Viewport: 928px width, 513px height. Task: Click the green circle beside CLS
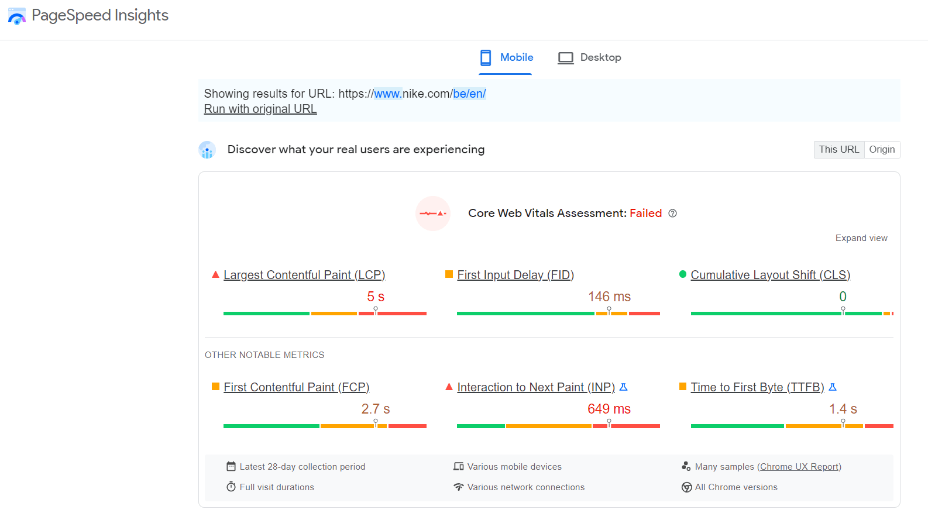coord(682,274)
